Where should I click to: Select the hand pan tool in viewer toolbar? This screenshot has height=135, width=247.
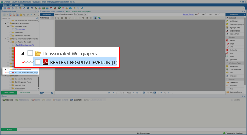point(83,18)
